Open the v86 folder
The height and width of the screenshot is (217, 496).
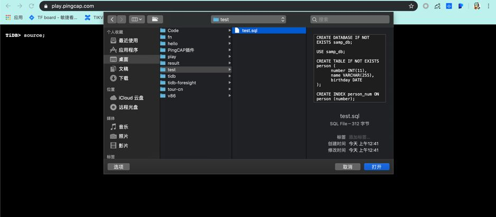[x=195, y=96]
